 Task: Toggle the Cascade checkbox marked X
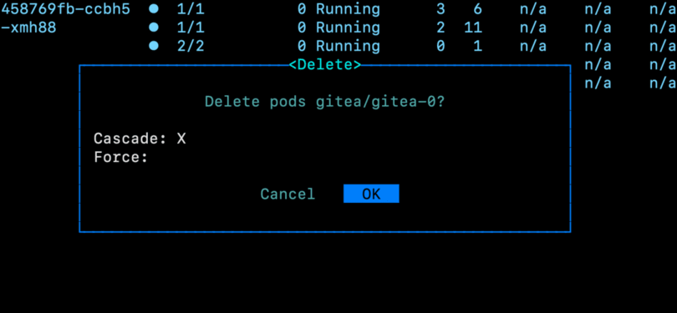pos(181,139)
